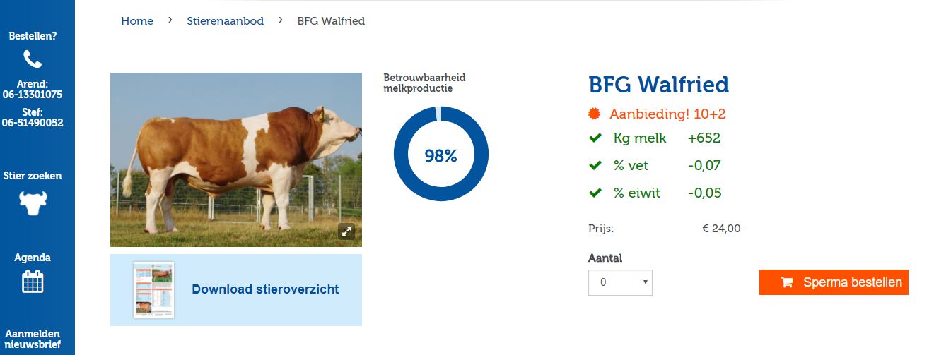934x355 pixels.
Task: Open the Aantal quantity dropdown
Action: [620, 282]
